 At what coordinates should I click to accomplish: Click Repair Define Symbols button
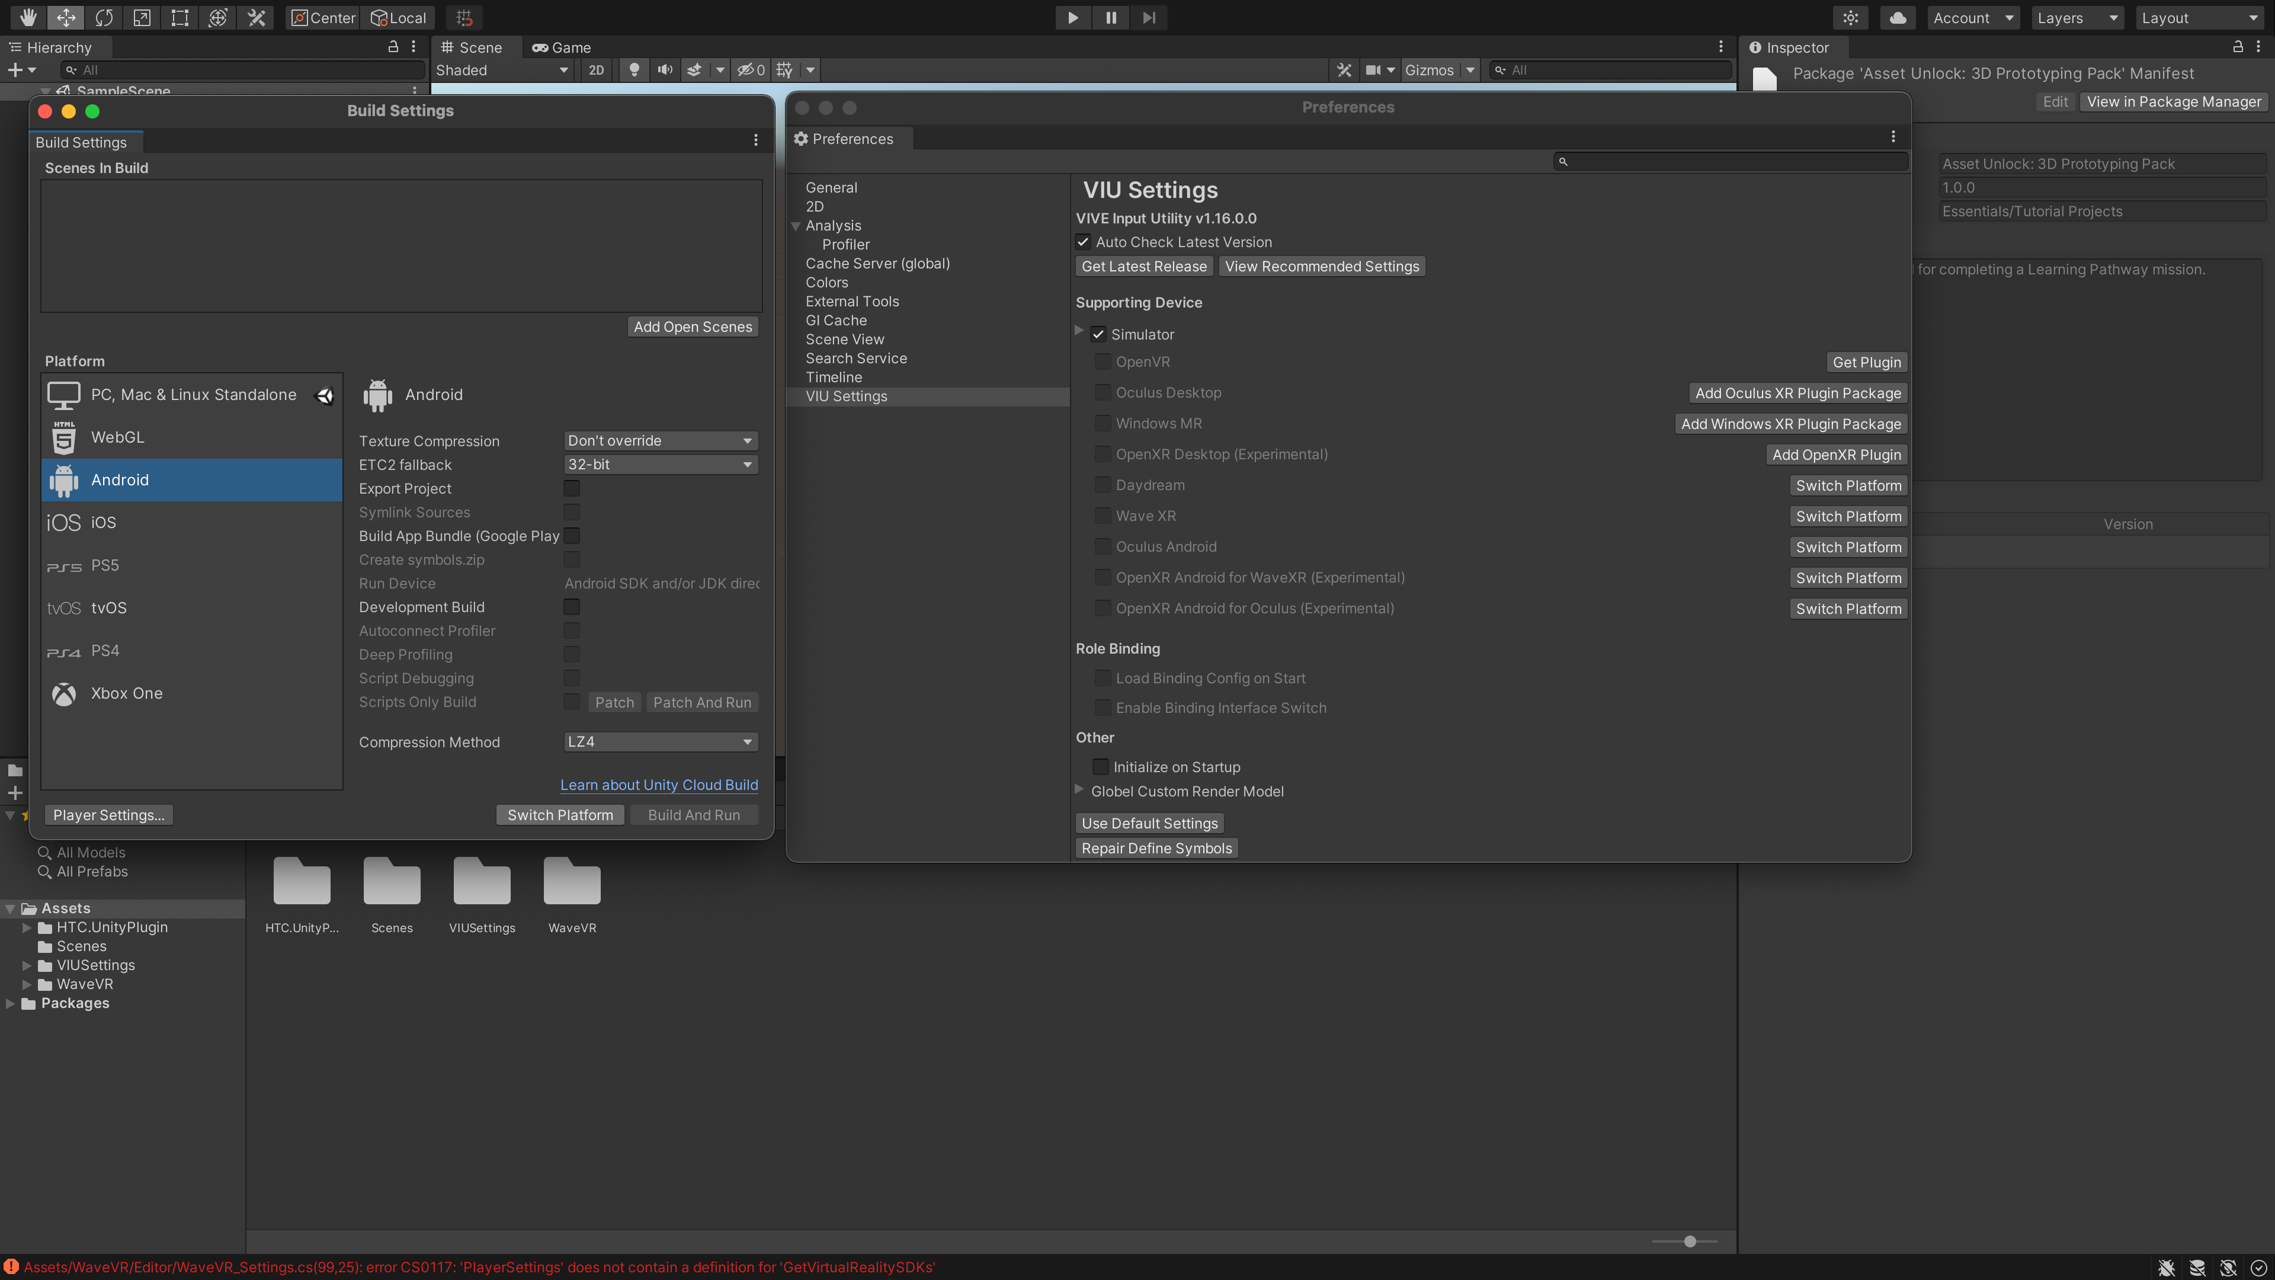pos(1156,848)
